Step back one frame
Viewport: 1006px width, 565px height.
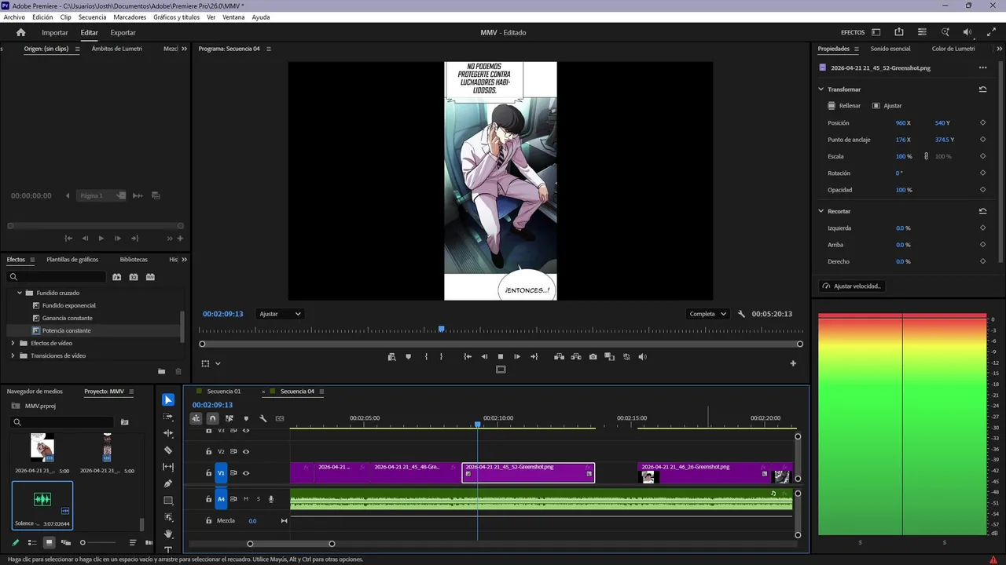pos(484,357)
